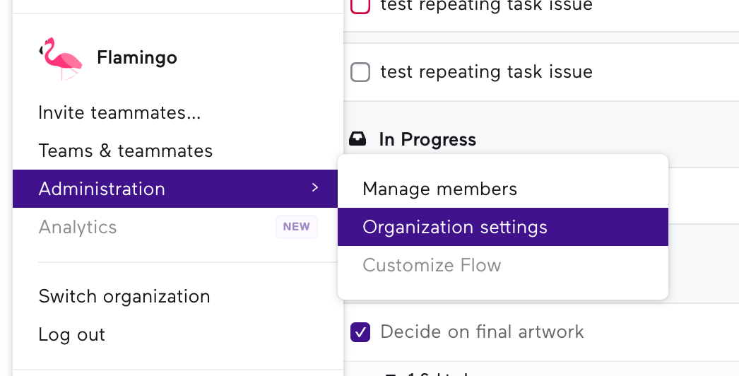Select the Customize Flow submenu item
739x376 pixels.
(503, 265)
